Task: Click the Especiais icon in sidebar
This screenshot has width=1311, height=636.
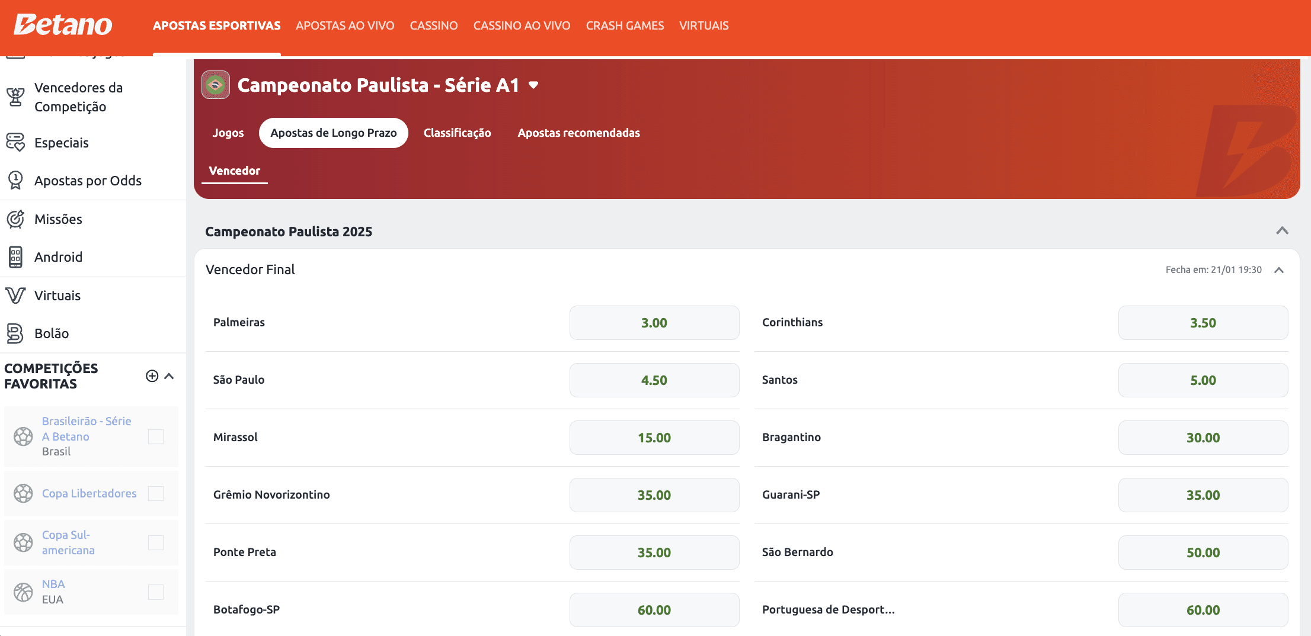Action: pos(15,143)
